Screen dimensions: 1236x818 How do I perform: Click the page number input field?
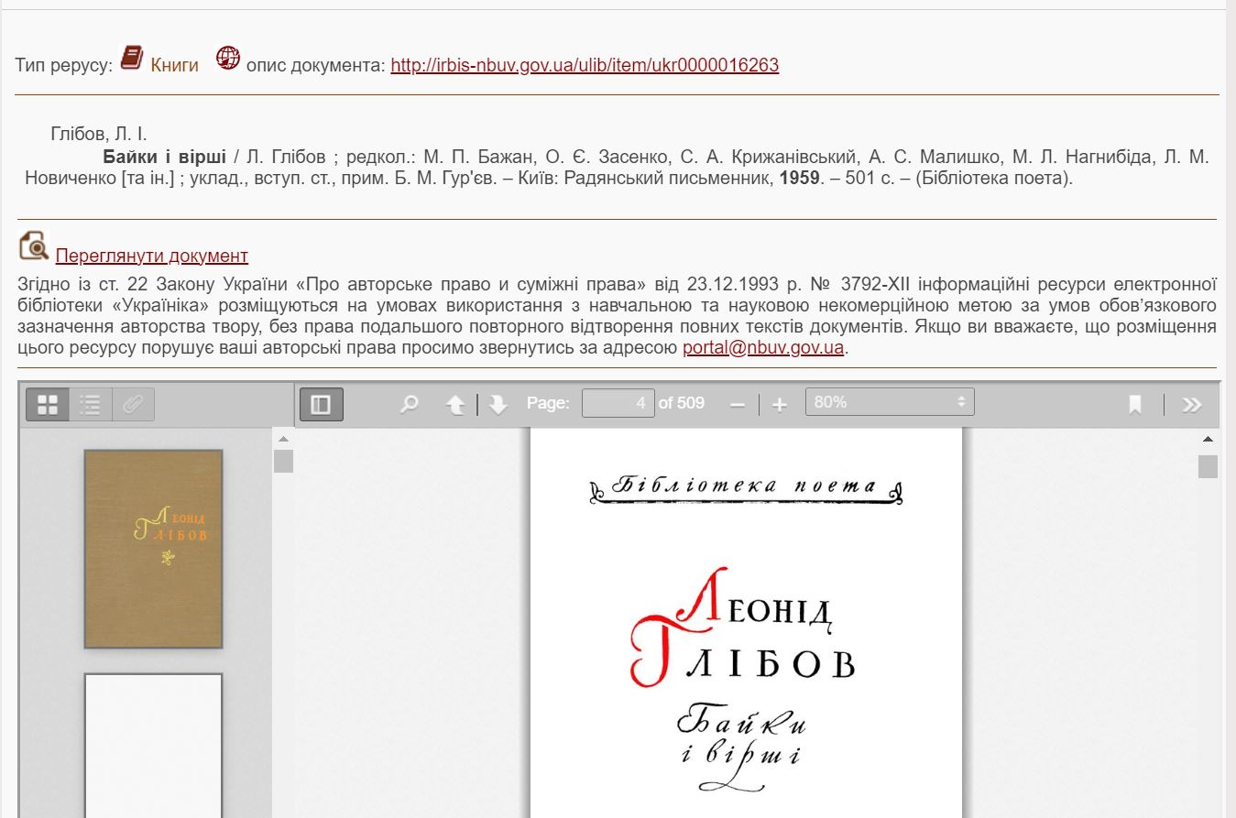coord(618,403)
